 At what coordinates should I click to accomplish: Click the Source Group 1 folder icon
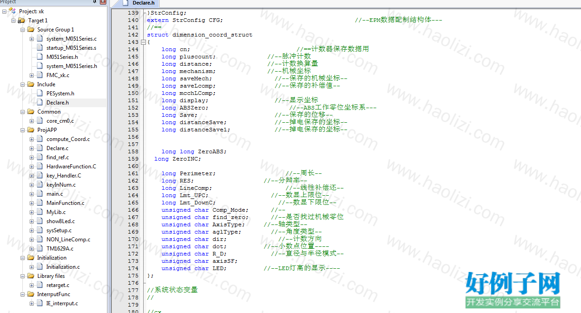tap(31, 30)
